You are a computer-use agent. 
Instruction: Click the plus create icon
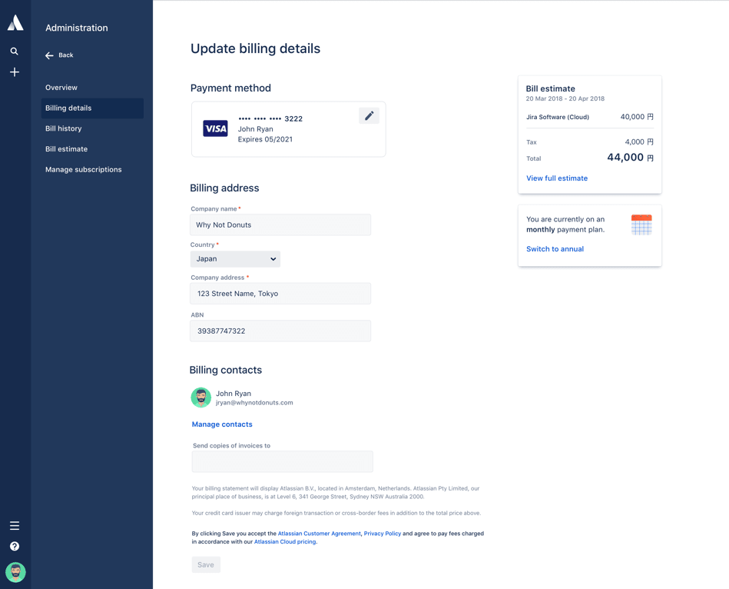click(x=15, y=72)
